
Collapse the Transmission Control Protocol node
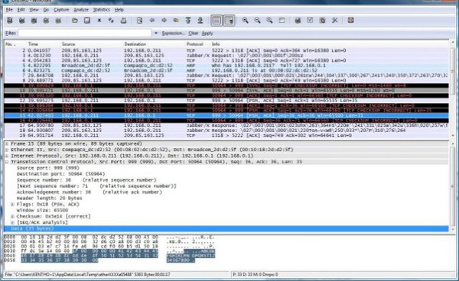pyautogui.click(x=7, y=162)
